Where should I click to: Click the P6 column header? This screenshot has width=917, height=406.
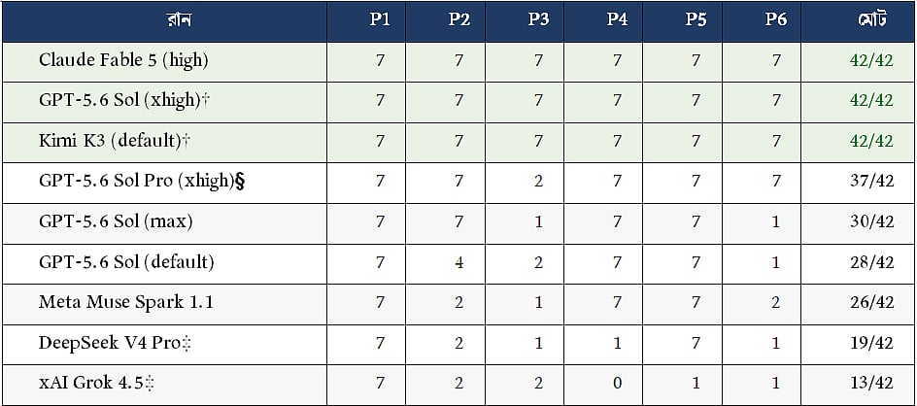(775, 19)
